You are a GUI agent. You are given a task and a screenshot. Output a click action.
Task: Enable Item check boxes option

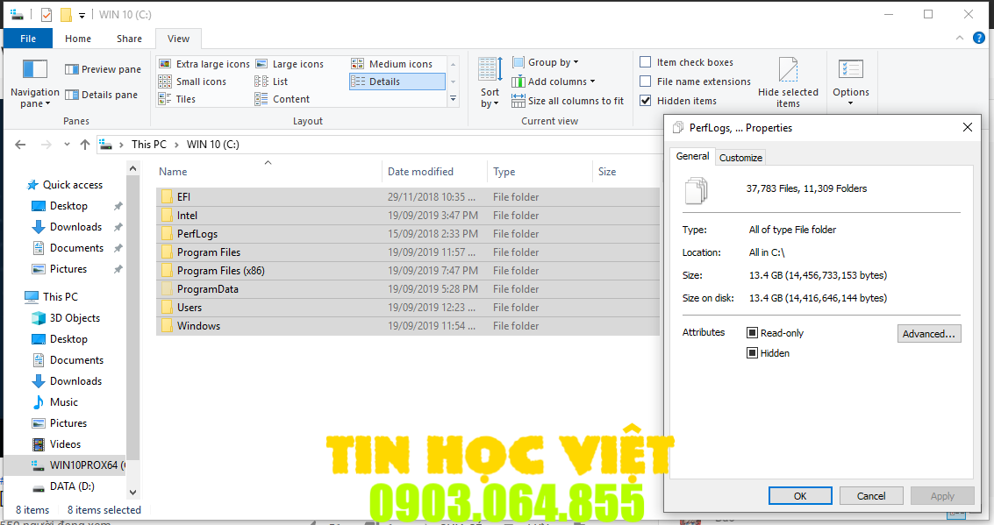pyautogui.click(x=646, y=62)
